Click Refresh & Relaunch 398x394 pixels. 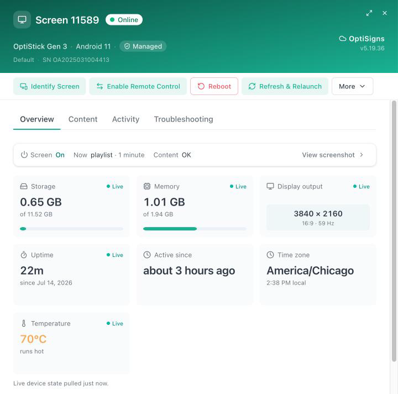[285, 86]
